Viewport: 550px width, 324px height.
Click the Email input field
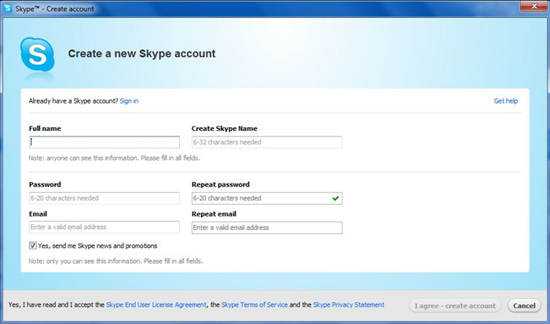104,227
